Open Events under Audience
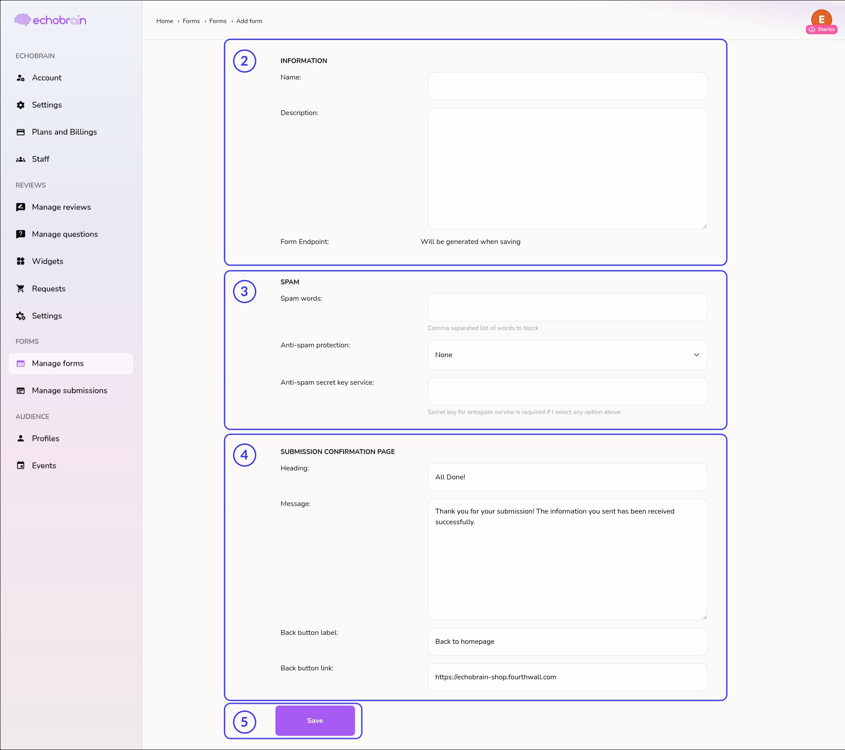This screenshot has width=845, height=750. click(71, 466)
